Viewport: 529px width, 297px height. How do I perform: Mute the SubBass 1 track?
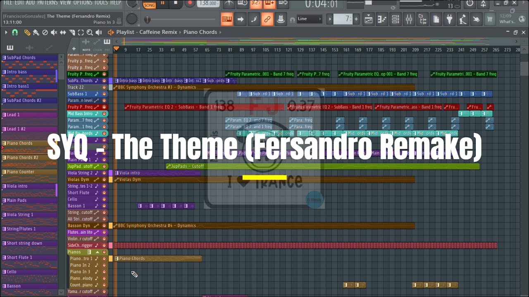[x=104, y=94]
